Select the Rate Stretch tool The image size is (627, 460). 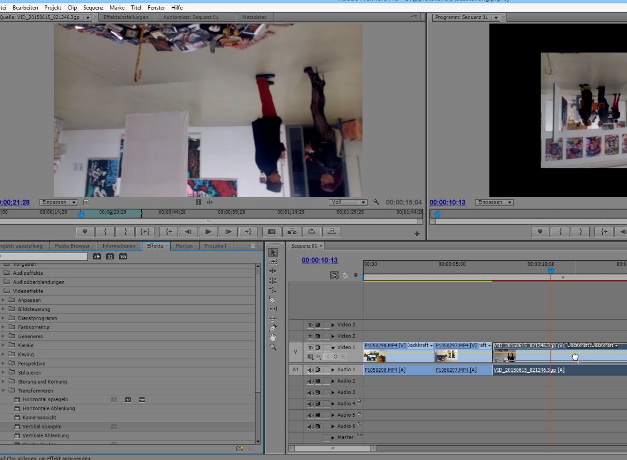point(273,290)
